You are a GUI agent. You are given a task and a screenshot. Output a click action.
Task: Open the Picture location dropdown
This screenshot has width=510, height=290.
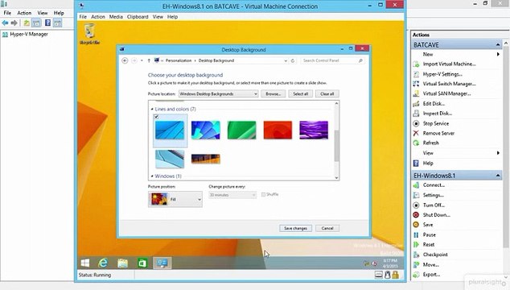pyautogui.click(x=218, y=93)
